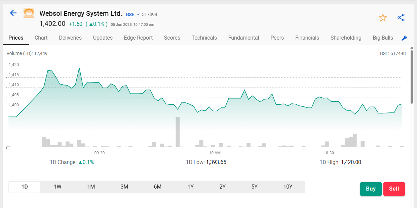This screenshot has width=417, height=208.
Task: Click the green Buy button
Action: click(x=371, y=189)
